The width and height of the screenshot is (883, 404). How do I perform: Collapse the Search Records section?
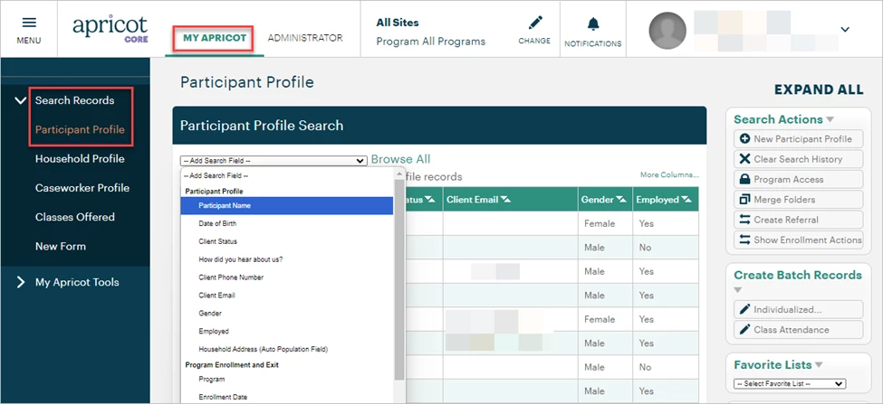[x=21, y=100]
